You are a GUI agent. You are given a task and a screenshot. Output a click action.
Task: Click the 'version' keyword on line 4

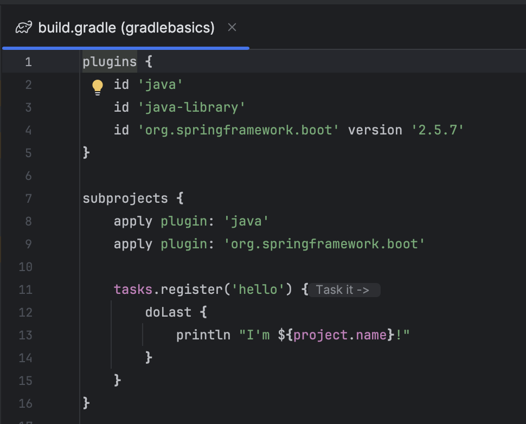(x=375, y=130)
